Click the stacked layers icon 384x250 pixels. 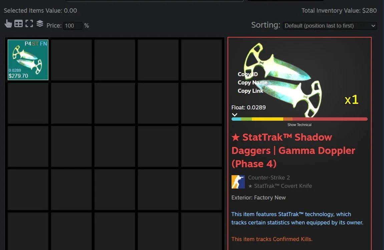coord(40,23)
